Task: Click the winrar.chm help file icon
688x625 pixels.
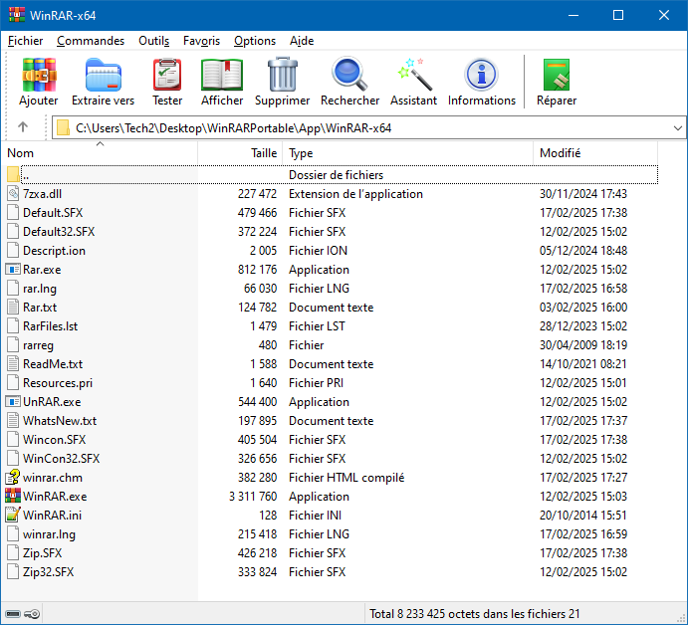Action: 13,477
